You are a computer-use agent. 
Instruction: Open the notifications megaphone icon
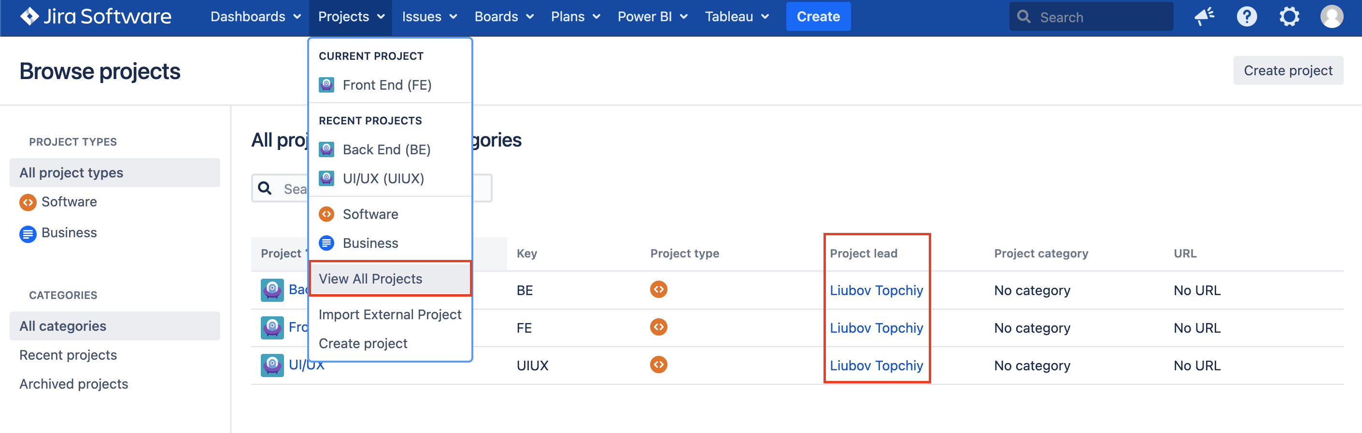(1204, 16)
